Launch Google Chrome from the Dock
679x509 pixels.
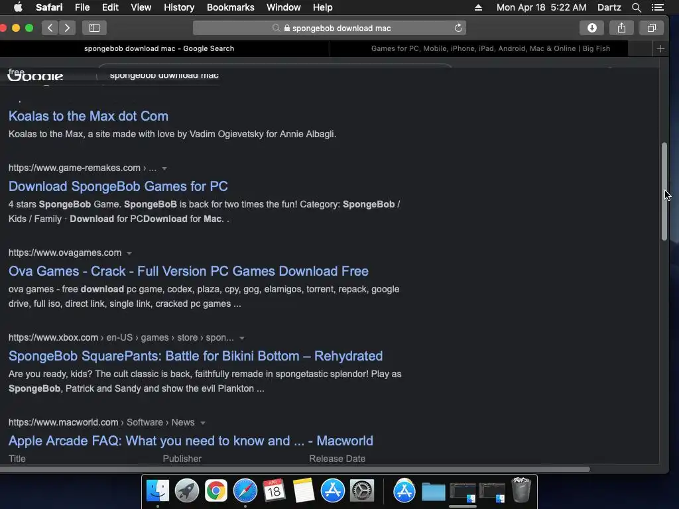pos(216,490)
